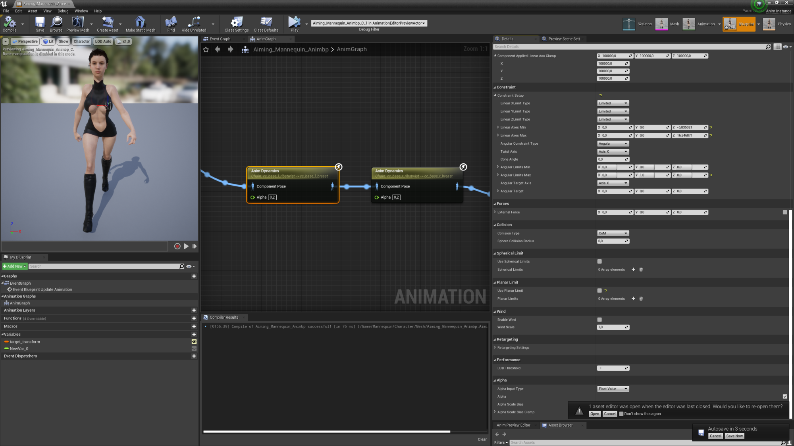794x446 pixels.
Task: Toggle External Force pin exposure checkbox
Action: [x=785, y=212]
